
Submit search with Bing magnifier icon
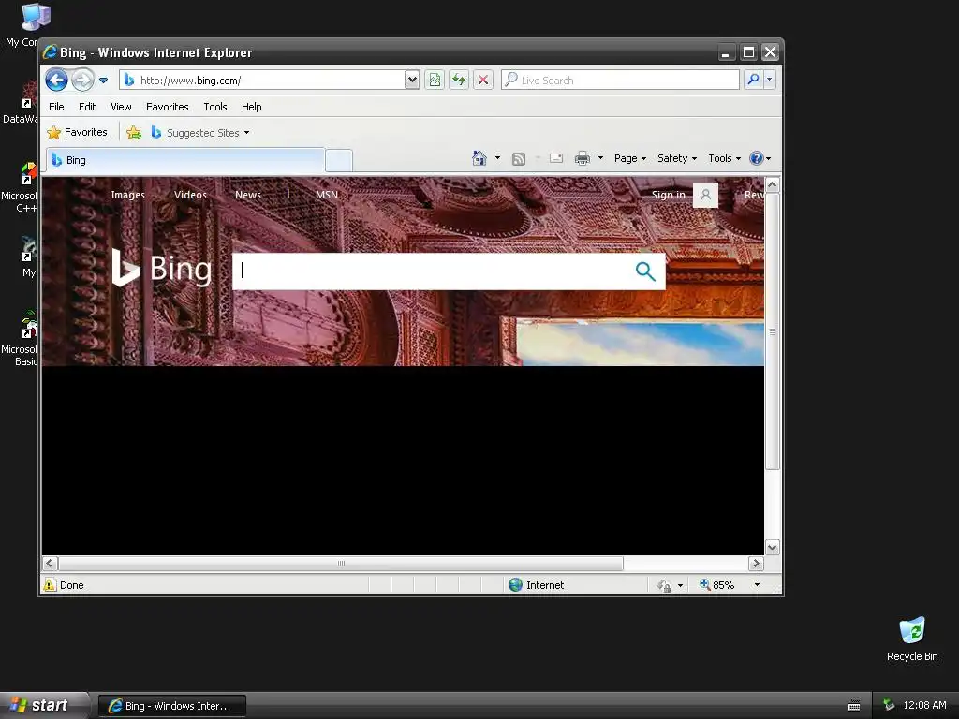pos(645,271)
